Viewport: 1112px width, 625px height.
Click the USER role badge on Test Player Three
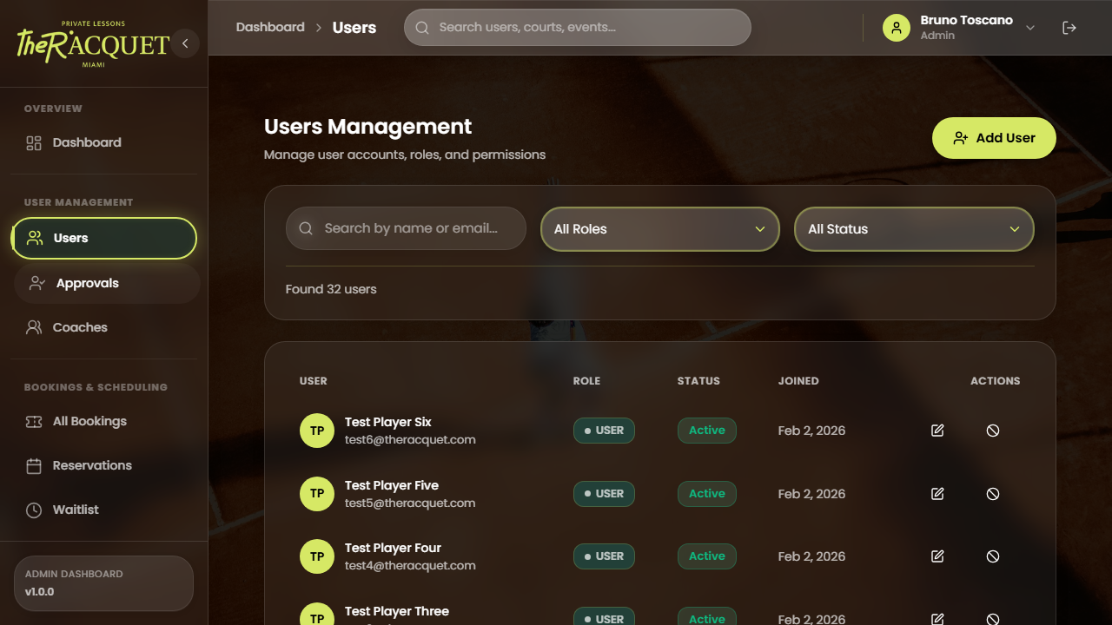click(604, 618)
